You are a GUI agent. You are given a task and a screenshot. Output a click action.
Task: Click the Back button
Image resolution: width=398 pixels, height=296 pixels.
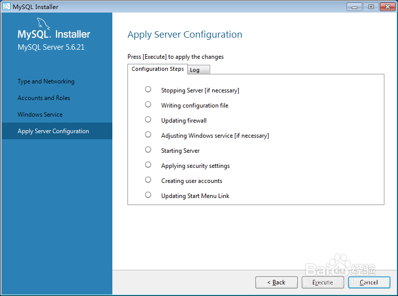pyautogui.click(x=277, y=282)
